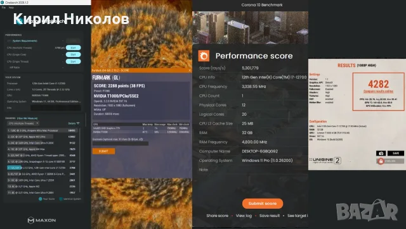Click the ranking list vertical scrollbar
This screenshot has height=229, width=406.
pos(80,160)
